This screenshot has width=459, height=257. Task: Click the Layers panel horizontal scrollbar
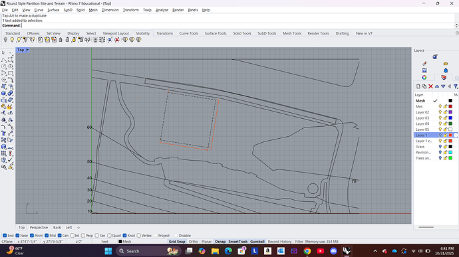pyautogui.click(x=426, y=227)
